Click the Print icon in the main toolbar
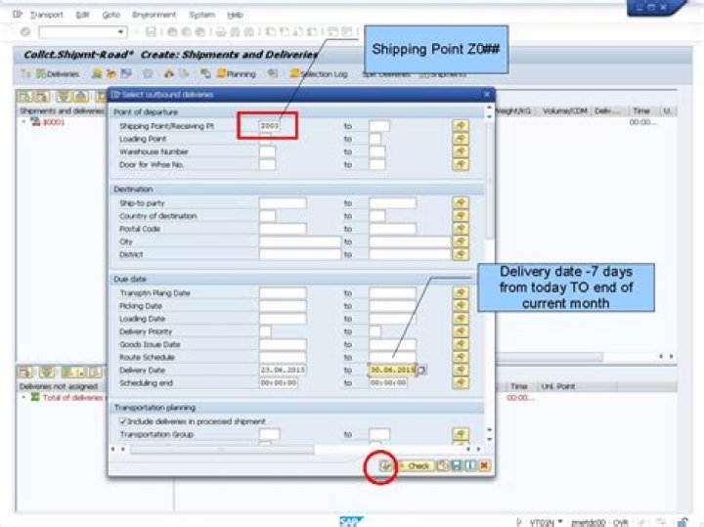The width and height of the screenshot is (704, 527). [x=221, y=32]
